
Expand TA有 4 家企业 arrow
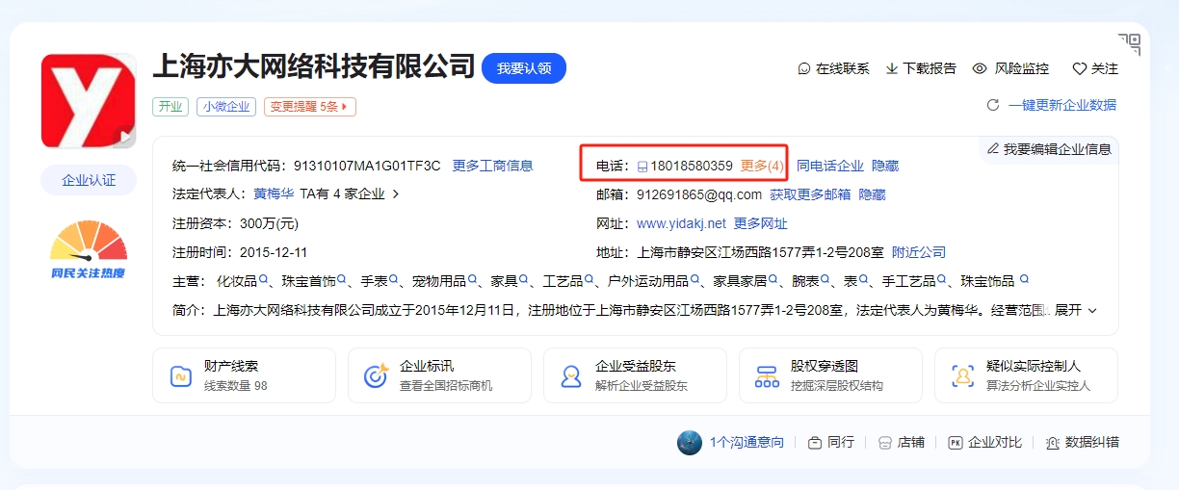(x=395, y=194)
